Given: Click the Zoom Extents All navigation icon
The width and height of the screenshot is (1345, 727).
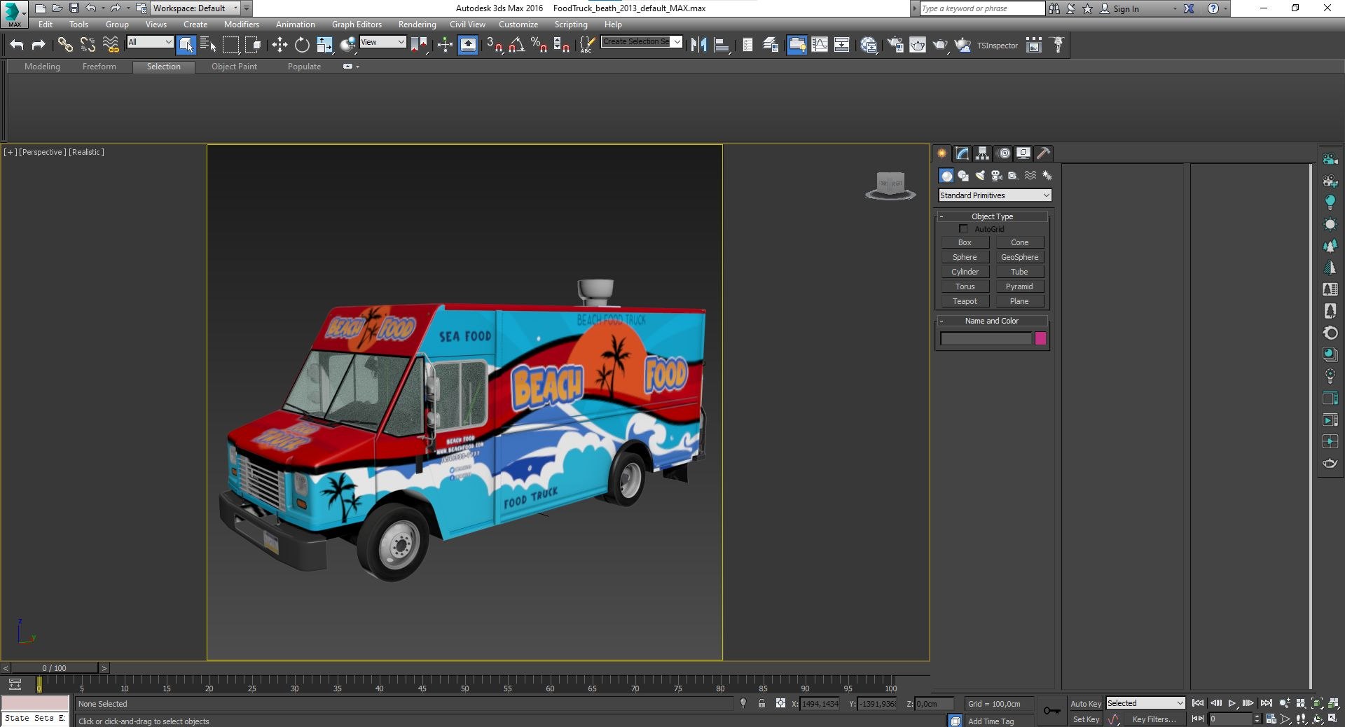Looking at the screenshot, I should point(1334,703).
